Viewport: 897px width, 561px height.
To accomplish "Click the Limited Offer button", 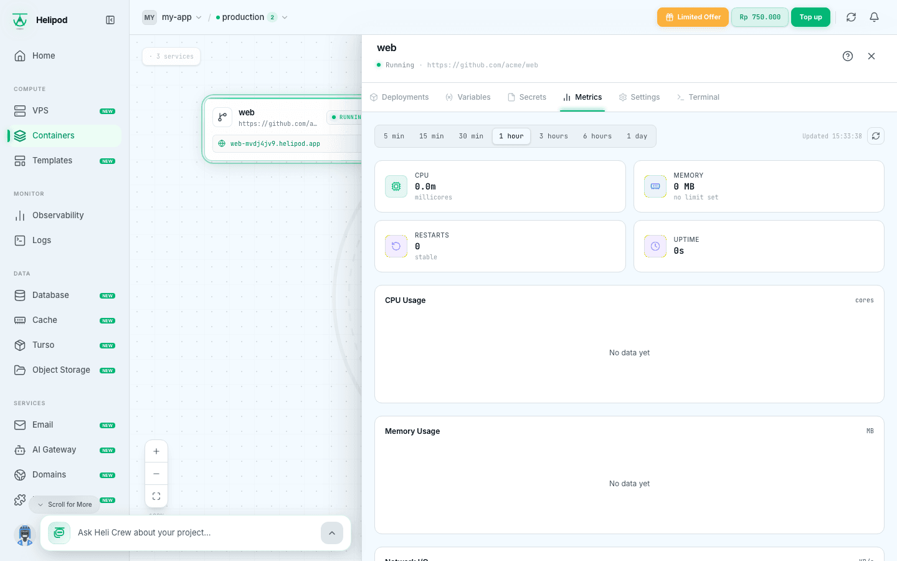I will pos(693,17).
